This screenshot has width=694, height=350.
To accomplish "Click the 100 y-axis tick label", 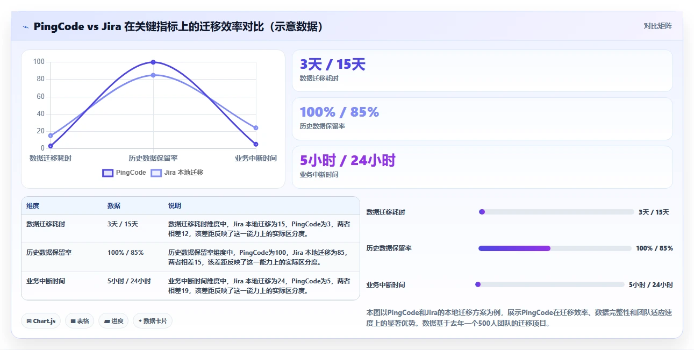I will (39, 62).
